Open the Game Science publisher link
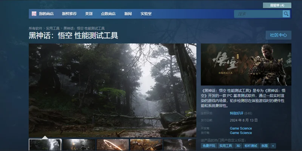 pos(241,133)
